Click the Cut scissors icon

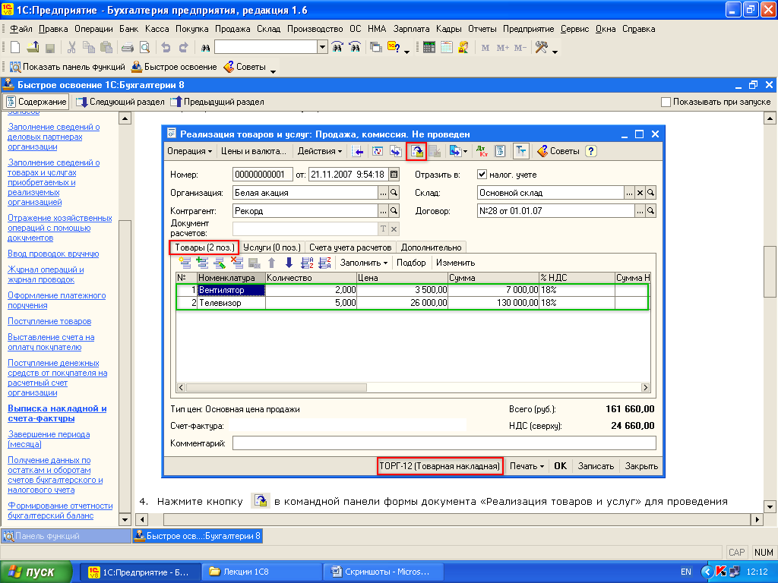click(x=71, y=47)
